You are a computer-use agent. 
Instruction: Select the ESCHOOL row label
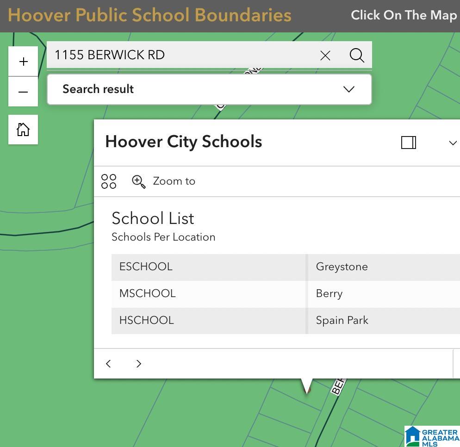(x=146, y=267)
